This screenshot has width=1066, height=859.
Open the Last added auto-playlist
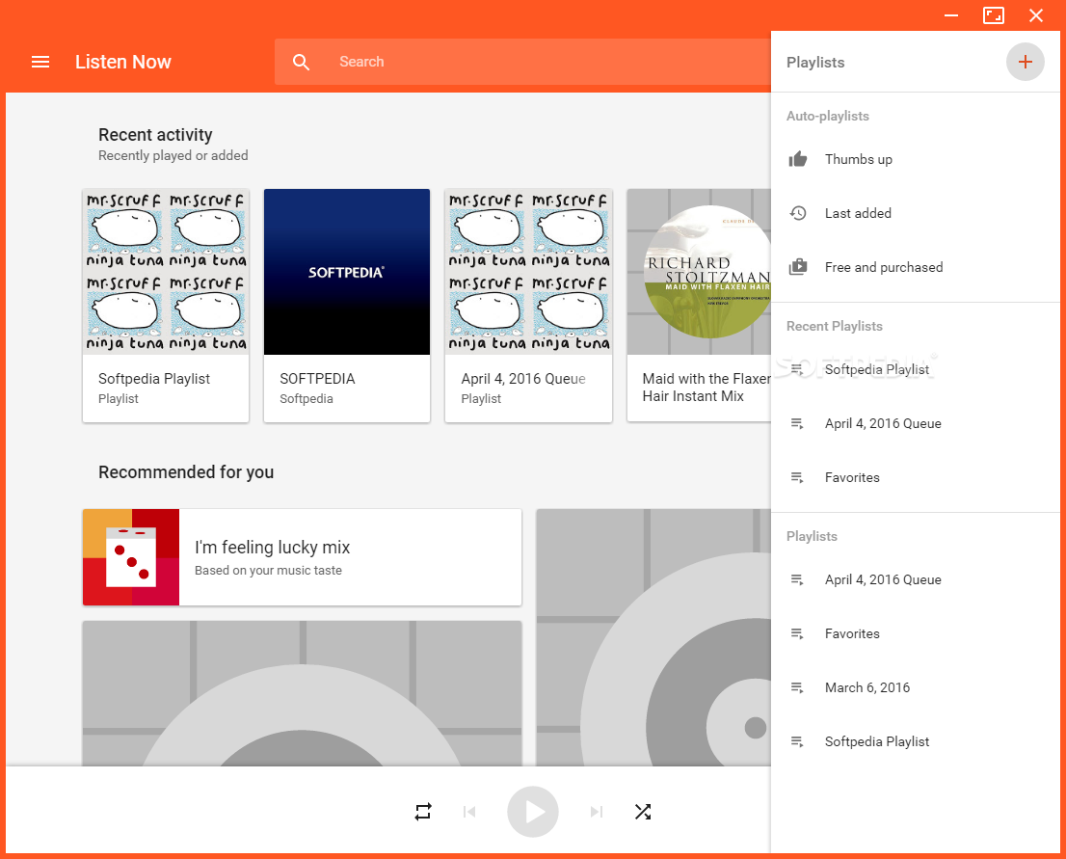click(916, 213)
